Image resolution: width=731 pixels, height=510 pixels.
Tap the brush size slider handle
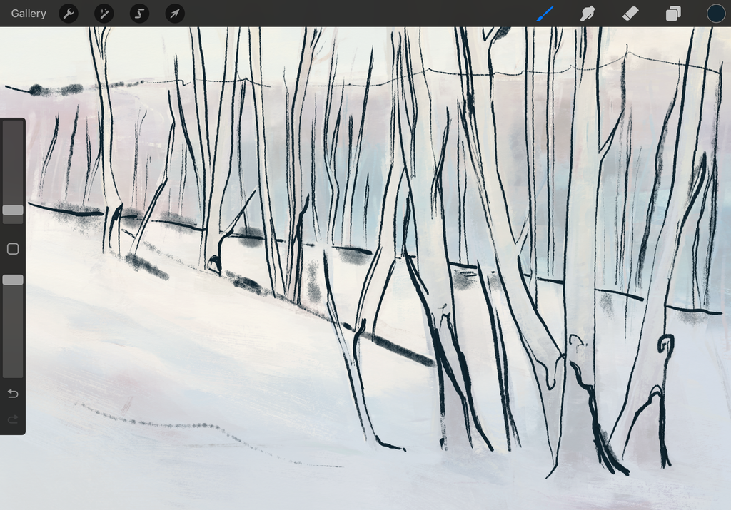[12, 210]
